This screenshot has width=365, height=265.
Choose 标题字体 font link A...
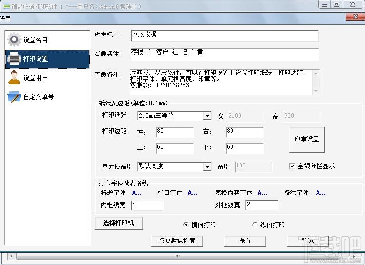tap(137, 192)
